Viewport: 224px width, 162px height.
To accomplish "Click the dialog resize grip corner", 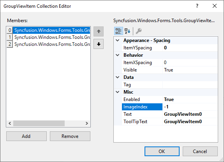I will pyautogui.click(x=221, y=160).
